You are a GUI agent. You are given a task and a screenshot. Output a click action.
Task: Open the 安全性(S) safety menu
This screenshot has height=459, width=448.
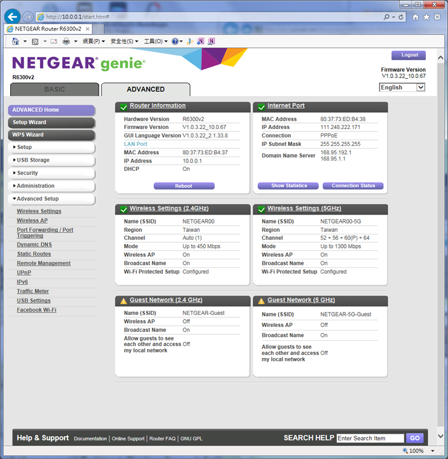coord(124,41)
